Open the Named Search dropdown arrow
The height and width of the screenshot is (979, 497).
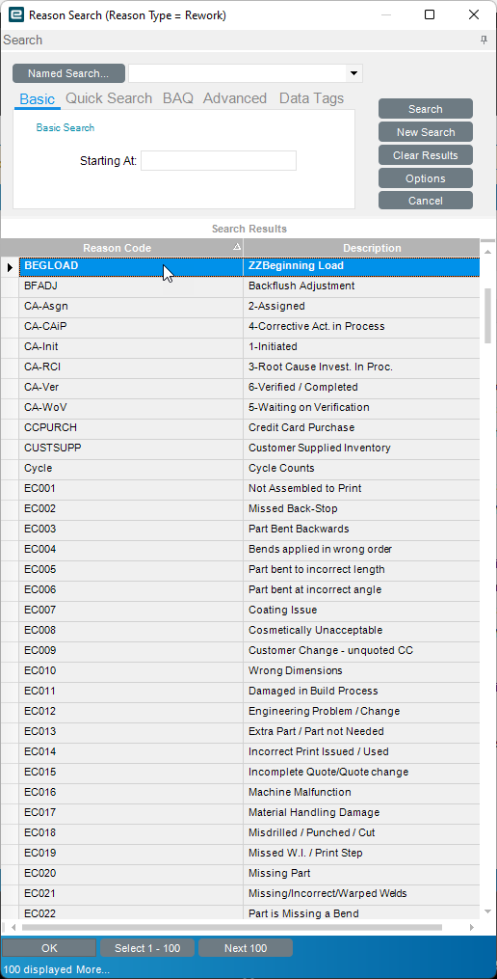(354, 73)
